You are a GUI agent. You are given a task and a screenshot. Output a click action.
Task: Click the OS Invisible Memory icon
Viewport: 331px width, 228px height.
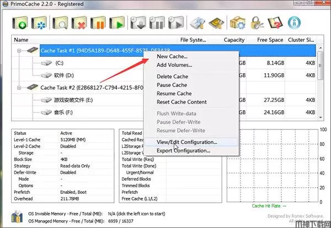[17, 216]
